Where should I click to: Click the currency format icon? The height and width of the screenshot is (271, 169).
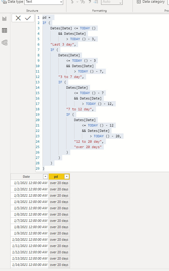[72, 2]
